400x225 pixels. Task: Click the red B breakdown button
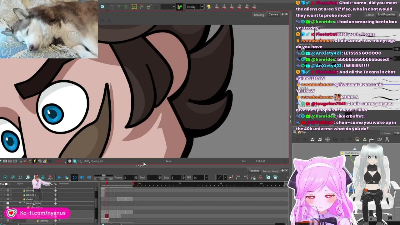click(224, 7)
